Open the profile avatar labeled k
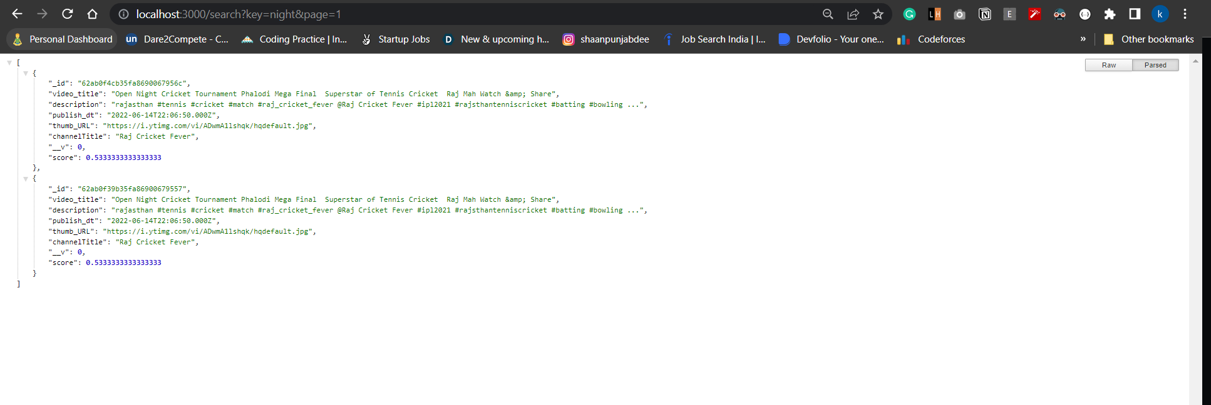1211x405 pixels. pyautogui.click(x=1160, y=14)
